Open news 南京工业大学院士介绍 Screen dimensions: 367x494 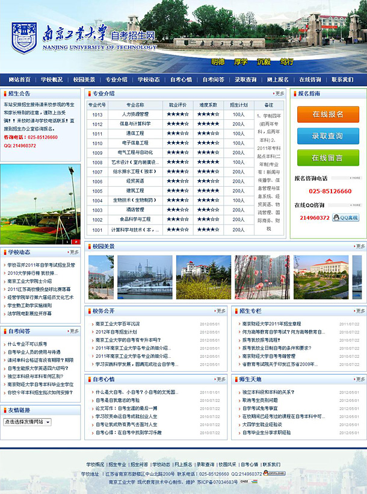29,281
